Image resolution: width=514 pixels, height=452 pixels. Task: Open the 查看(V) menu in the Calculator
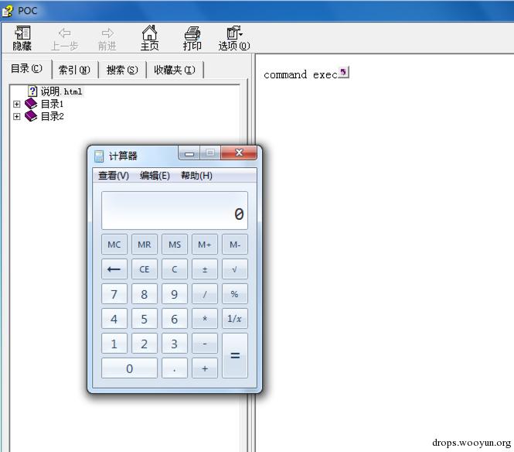pyautogui.click(x=114, y=176)
